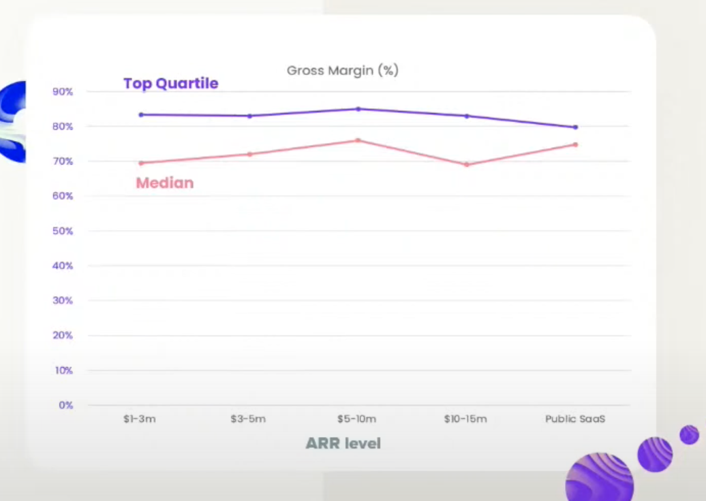706x501 pixels.
Task: Click the Median $1-3m data point
Action: coord(141,163)
